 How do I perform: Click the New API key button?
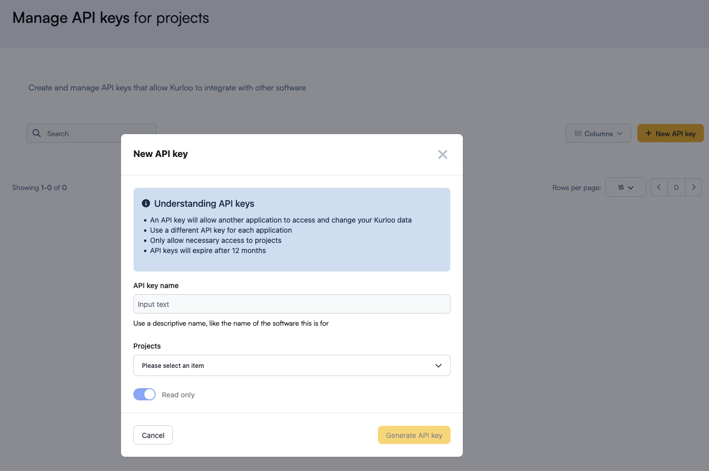670,133
